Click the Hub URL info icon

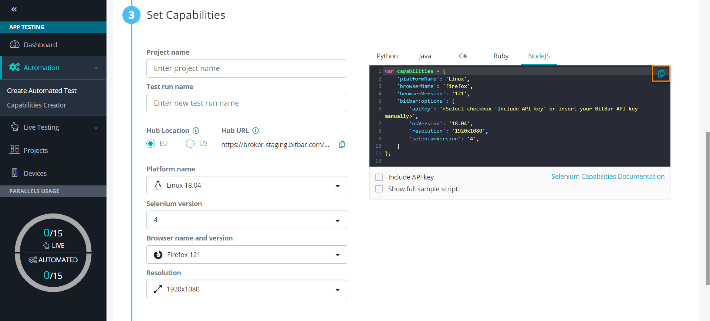tap(256, 130)
